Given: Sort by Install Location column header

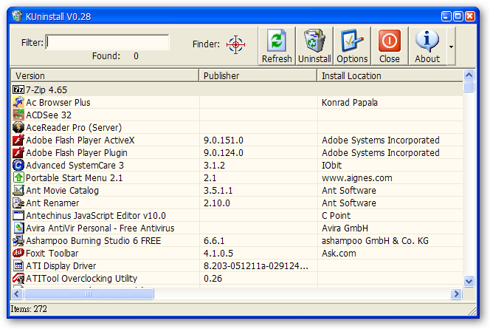Looking at the screenshot, I should pos(390,75).
